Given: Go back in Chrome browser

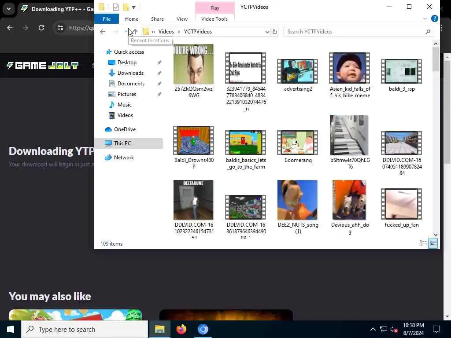Looking at the screenshot, I should (x=10, y=28).
